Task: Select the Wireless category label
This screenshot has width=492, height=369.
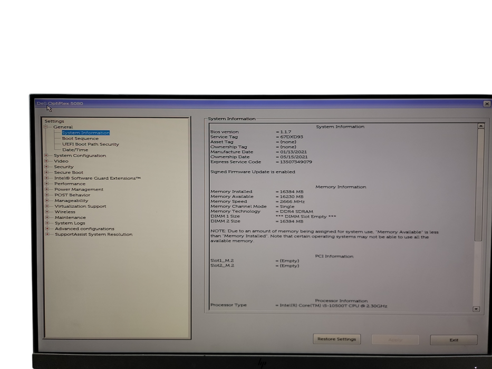Action: (x=65, y=212)
